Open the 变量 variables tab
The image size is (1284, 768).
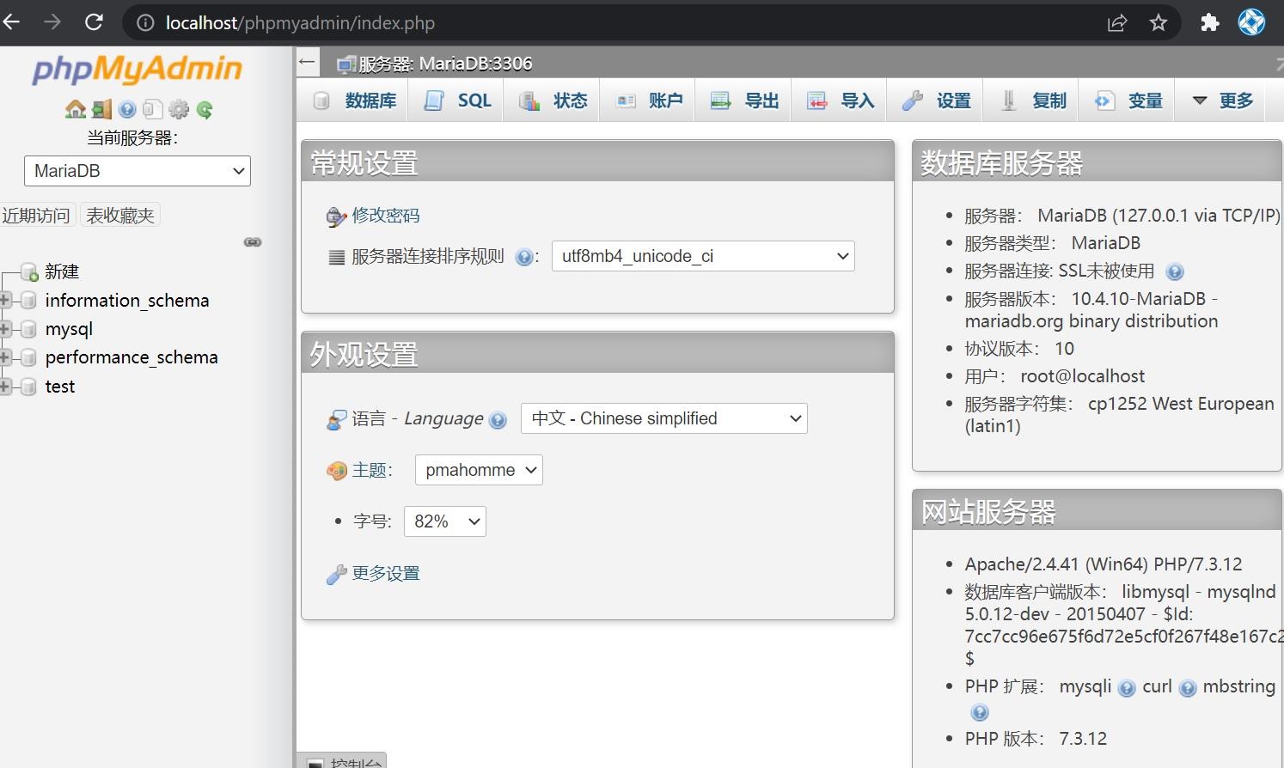(1127, 101)
